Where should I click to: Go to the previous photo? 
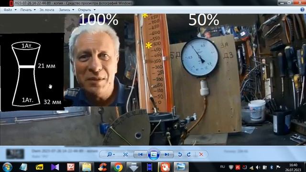(x=141, y=154)
